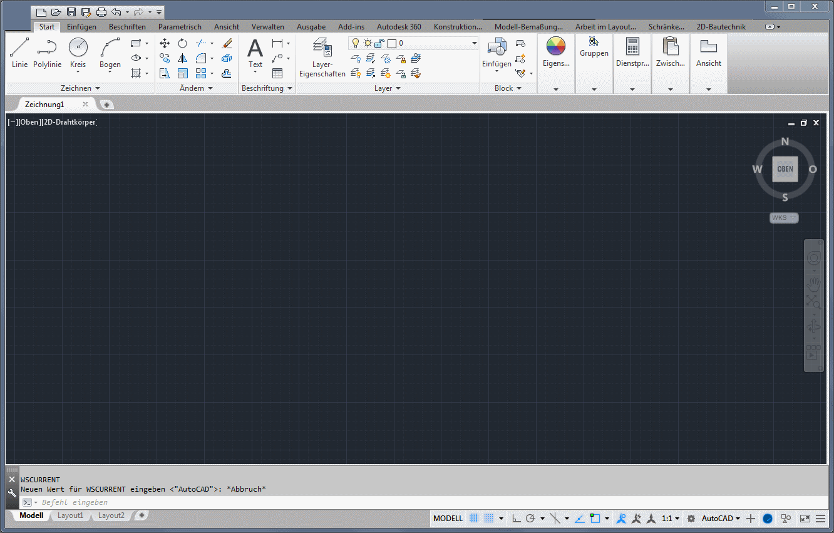Open the 1:1 annotation scale dropdown
The width and height of the screenshot is (834, 533).
coord(671,519)
